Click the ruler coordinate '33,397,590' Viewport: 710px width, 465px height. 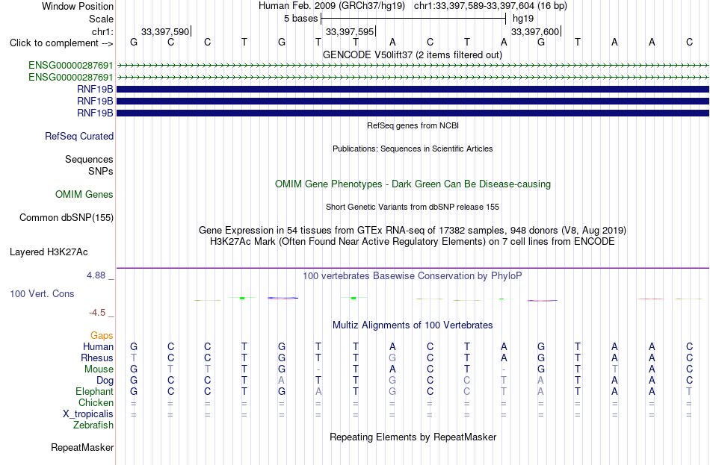165,31
